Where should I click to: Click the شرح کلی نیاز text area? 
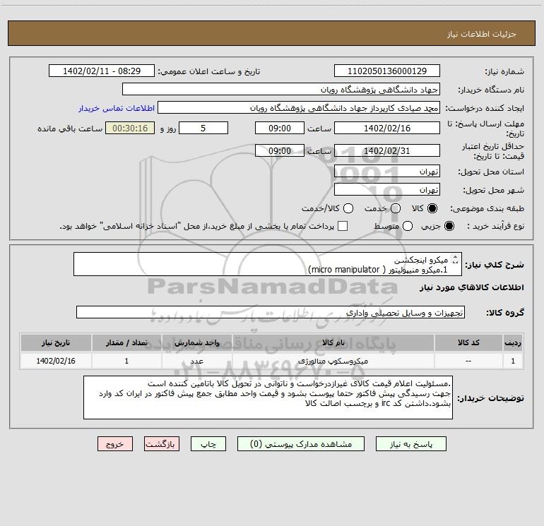tap(268, 264)
